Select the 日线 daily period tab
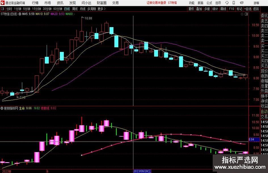 [x=67, y=9]
